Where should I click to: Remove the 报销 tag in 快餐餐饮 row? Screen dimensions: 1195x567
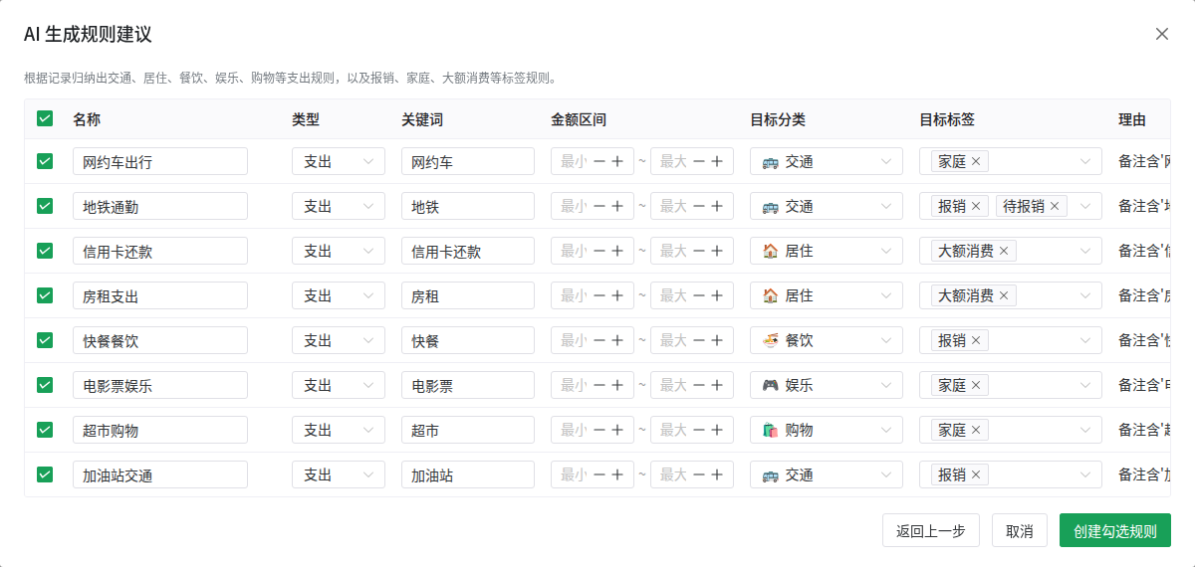[x=976, y=340]
